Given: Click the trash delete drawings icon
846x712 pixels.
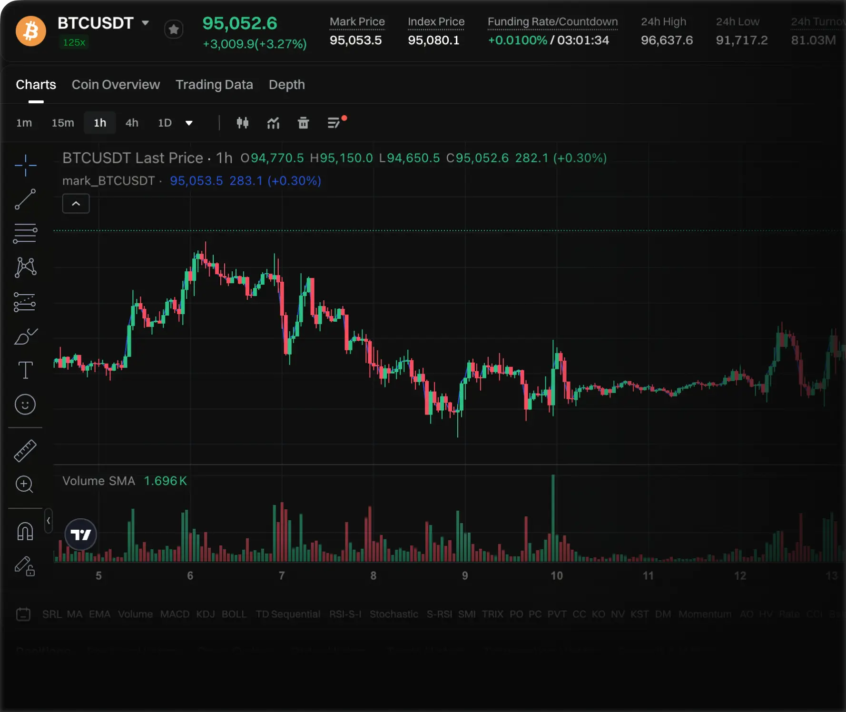Looking at the screenshot, I should pos(303,123).
